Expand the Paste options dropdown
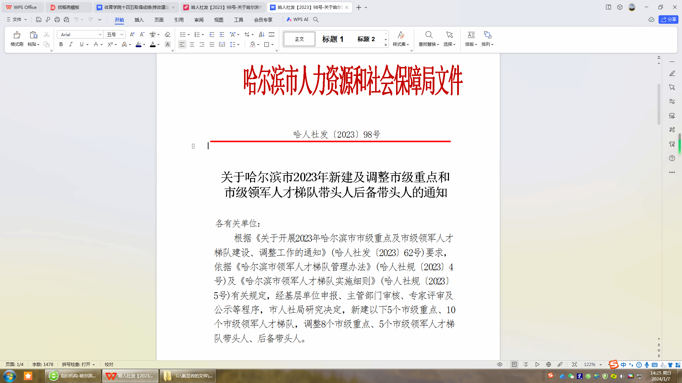 (x=34, y=44)
